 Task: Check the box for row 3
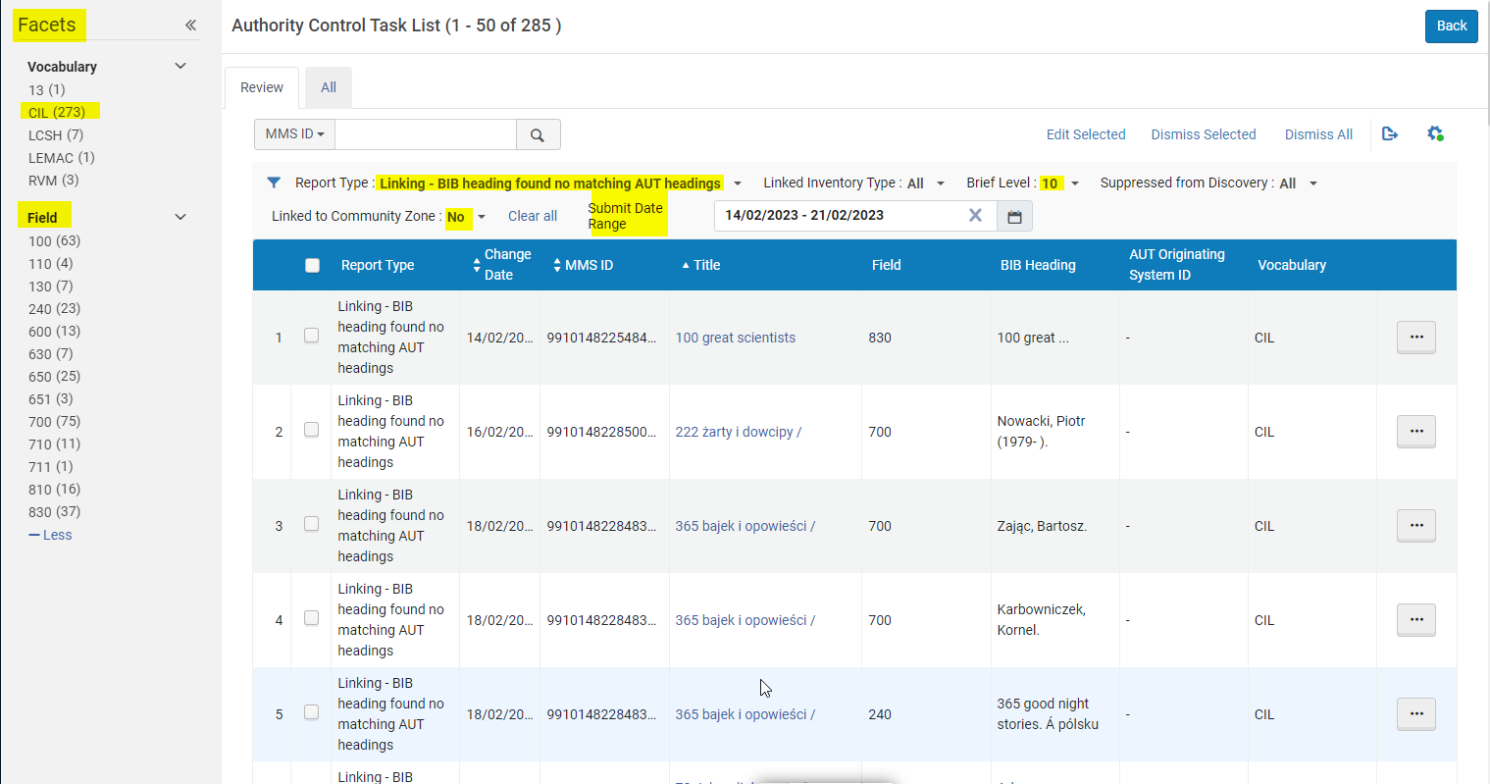click(x=311, y=524)
